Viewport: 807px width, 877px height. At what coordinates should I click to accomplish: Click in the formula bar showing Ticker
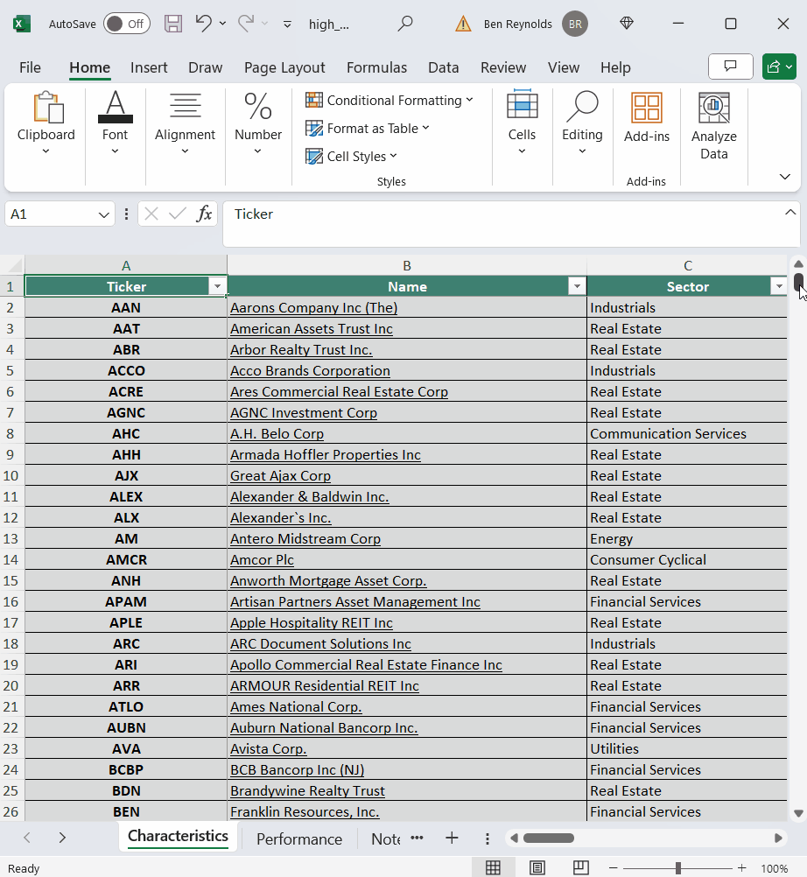[x=503, y=224]
